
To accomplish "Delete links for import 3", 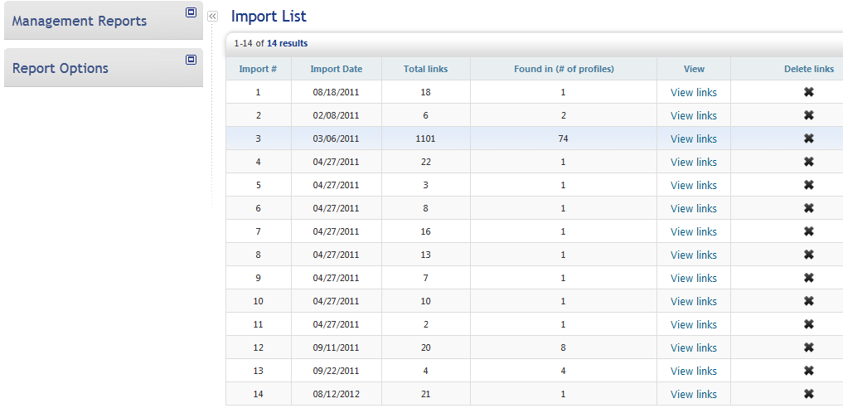I will point(808,138).
